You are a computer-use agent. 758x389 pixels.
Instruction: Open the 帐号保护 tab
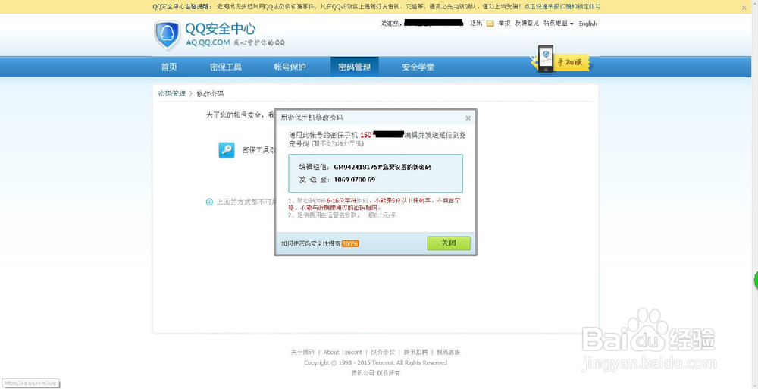click(x=290, y=67)
